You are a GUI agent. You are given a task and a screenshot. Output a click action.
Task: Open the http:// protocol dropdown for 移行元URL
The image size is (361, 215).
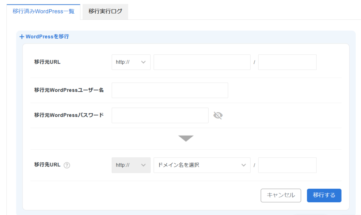[x=131, y=62]
